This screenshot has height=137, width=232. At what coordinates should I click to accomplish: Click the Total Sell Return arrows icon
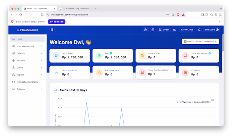pos(185,56)
